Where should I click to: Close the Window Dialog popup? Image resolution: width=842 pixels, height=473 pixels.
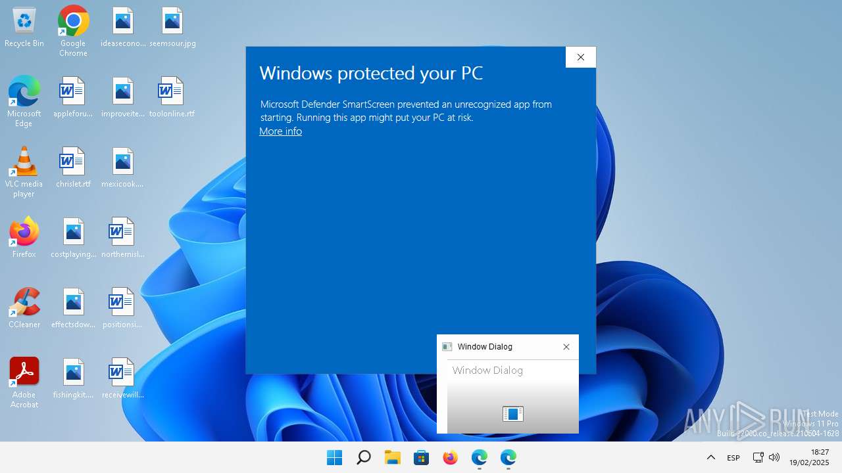pos(566,347)
